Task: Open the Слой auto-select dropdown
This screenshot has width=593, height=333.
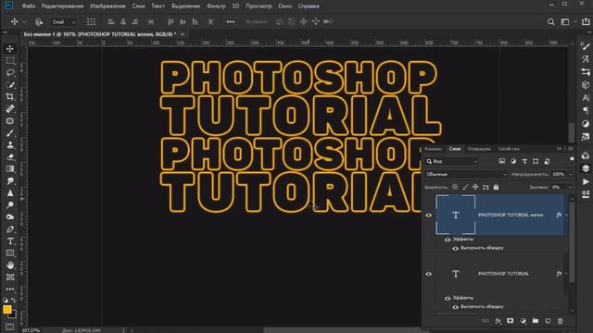Action: click(64, 22)
